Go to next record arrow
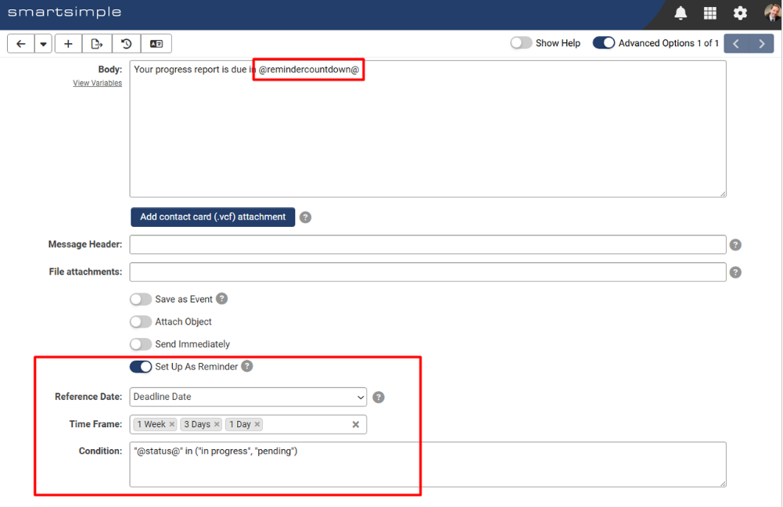Image resolution: width=783 pixels, height=507 pixels. click(762, 44)
